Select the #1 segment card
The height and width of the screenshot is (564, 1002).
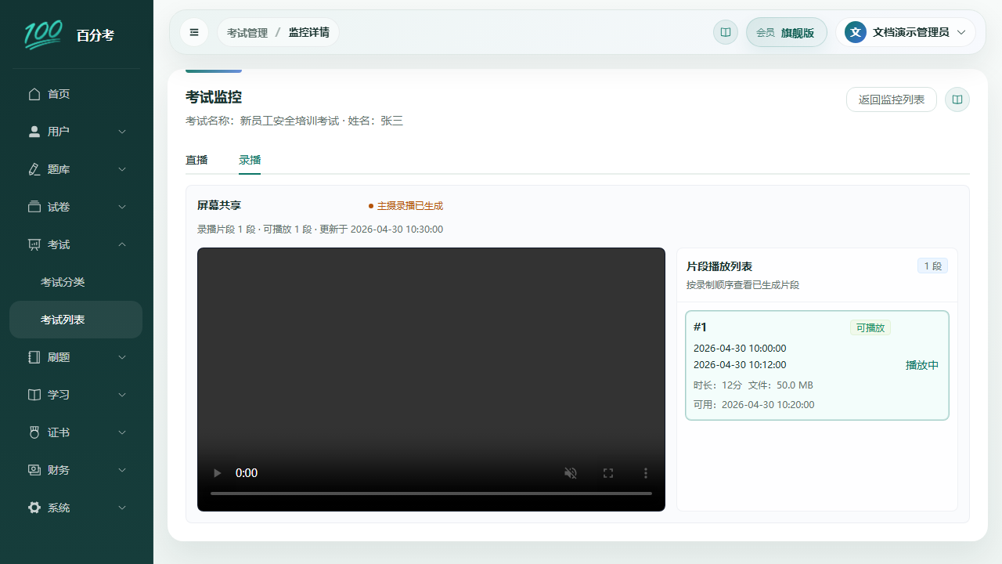tap(817, 366)
